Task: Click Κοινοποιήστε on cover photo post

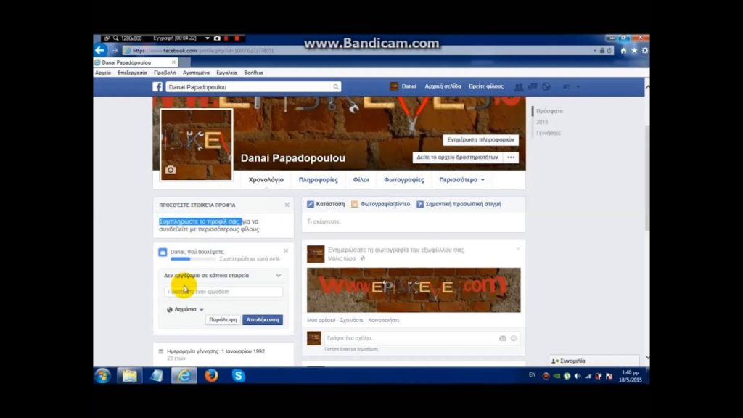Action: point(384,320)
